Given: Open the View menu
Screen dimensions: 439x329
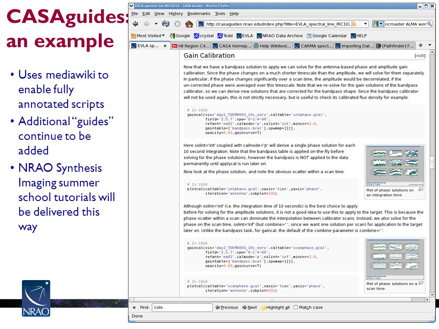Looking at the screenshot, I should [x=159, y=13].
